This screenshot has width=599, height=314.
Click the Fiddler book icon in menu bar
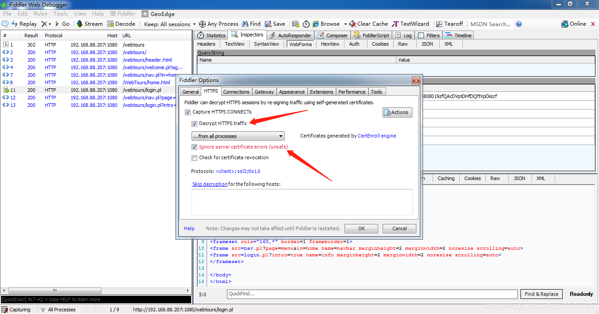(x=114, y=14)
